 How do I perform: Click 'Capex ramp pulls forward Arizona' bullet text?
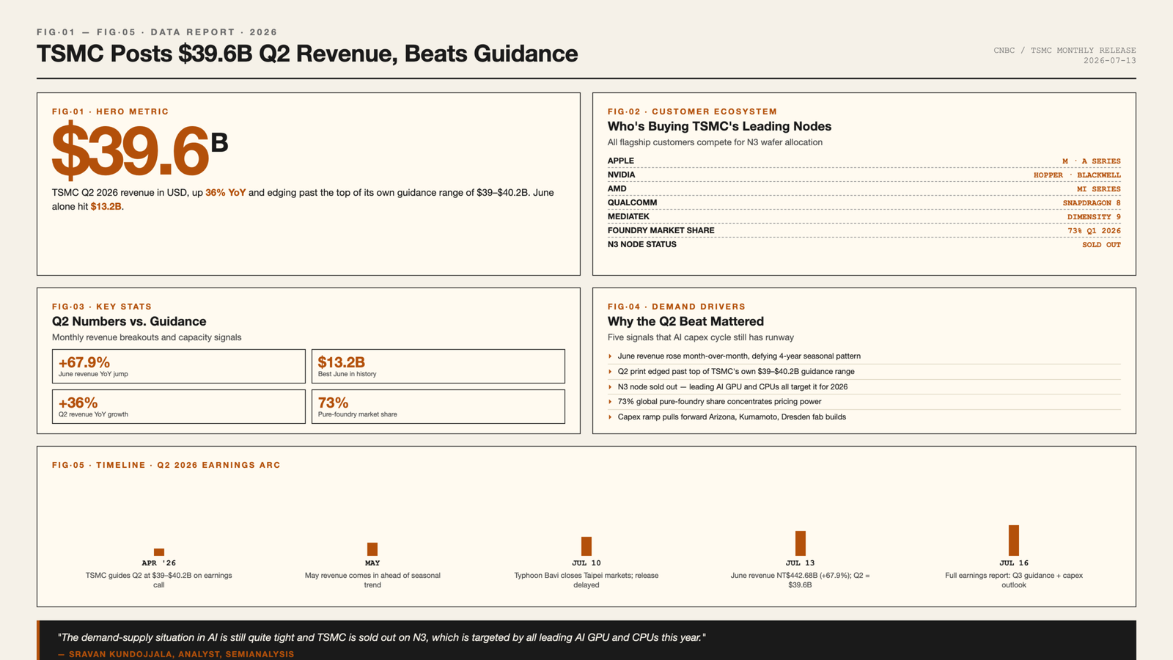[x=732, y=417]
